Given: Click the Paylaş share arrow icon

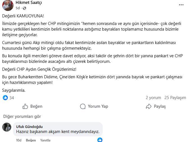Looking at the screenshot, I should pos(148,106).
